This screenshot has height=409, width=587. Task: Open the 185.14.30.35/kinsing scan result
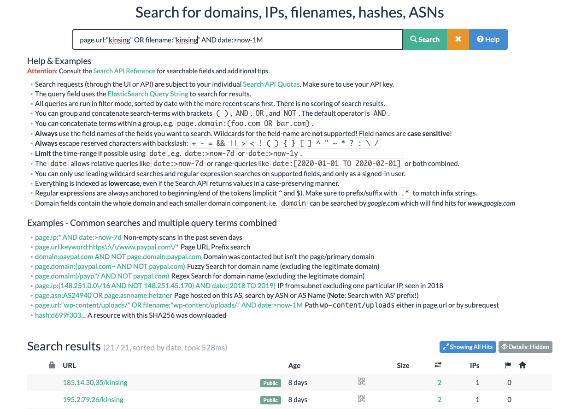95,383
